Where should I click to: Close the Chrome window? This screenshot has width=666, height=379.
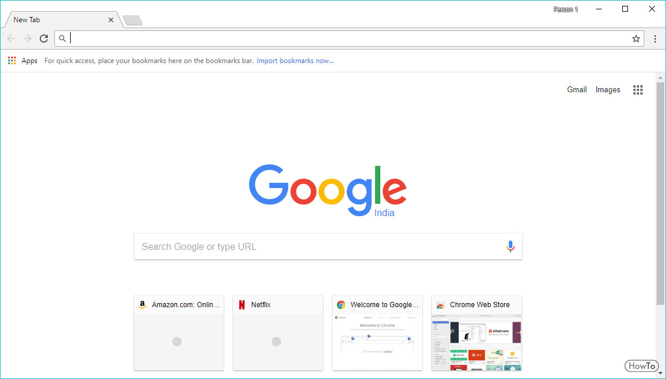pos(651,9)
